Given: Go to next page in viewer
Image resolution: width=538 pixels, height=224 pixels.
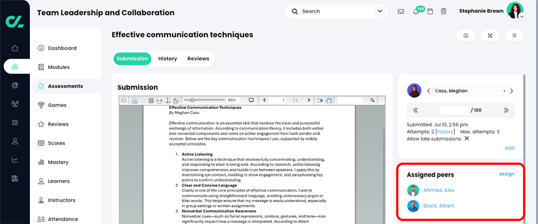Looking at the screenshot, I should click(309, 100).
